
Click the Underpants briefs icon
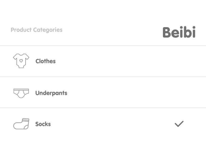[21, 93]
